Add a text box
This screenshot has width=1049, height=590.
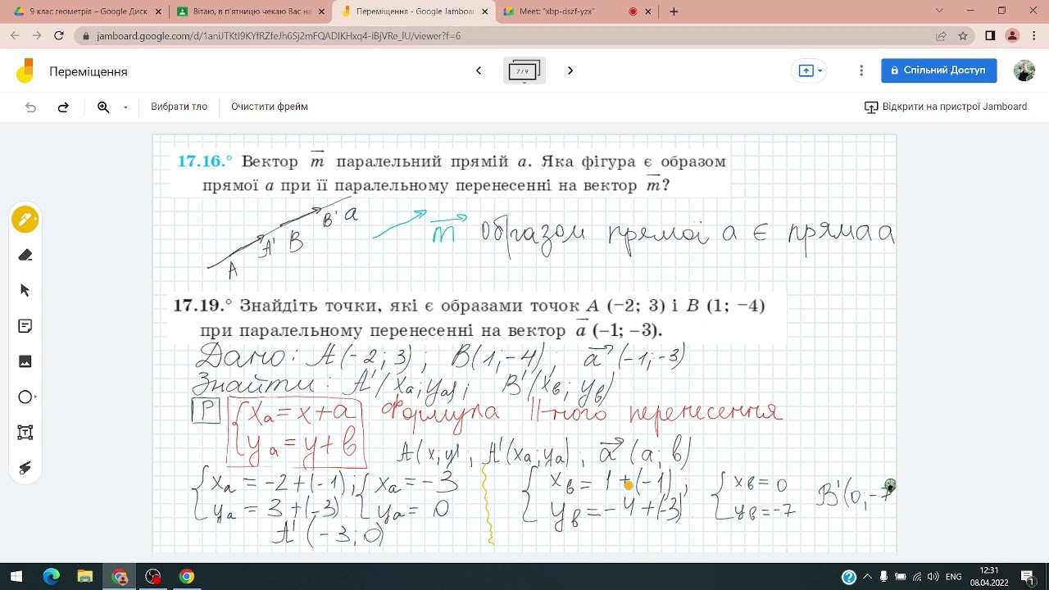(25, 433)
